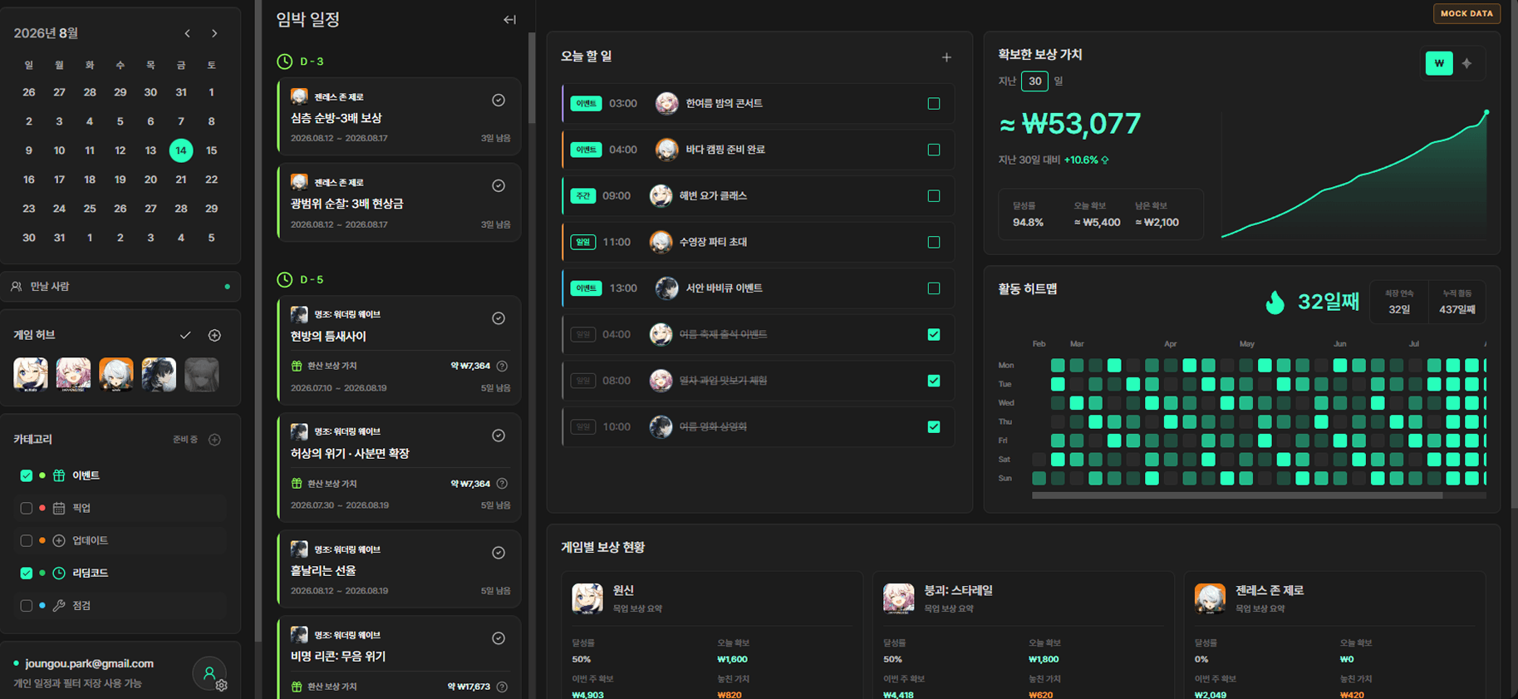
Task: Add category with plus icon
Action: pyautogui.click(x=214, y=440)
